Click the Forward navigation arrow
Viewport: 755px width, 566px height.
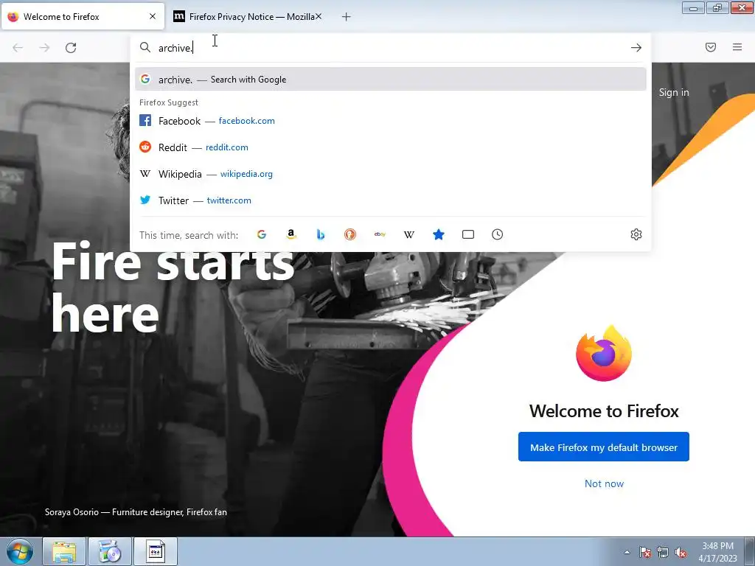tap(44, 48)
